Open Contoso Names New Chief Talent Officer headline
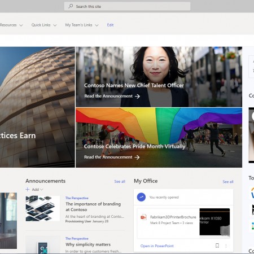254x254 pixels. (134, 85)
